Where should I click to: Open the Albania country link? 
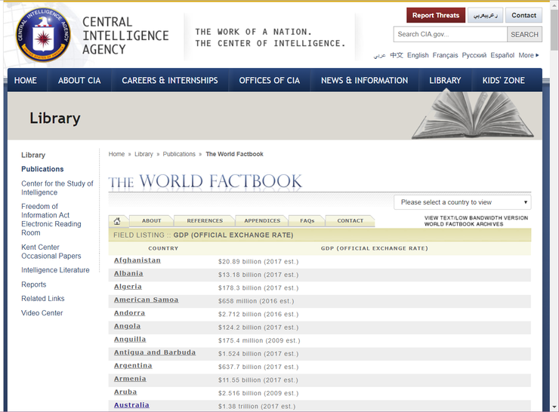128,273
